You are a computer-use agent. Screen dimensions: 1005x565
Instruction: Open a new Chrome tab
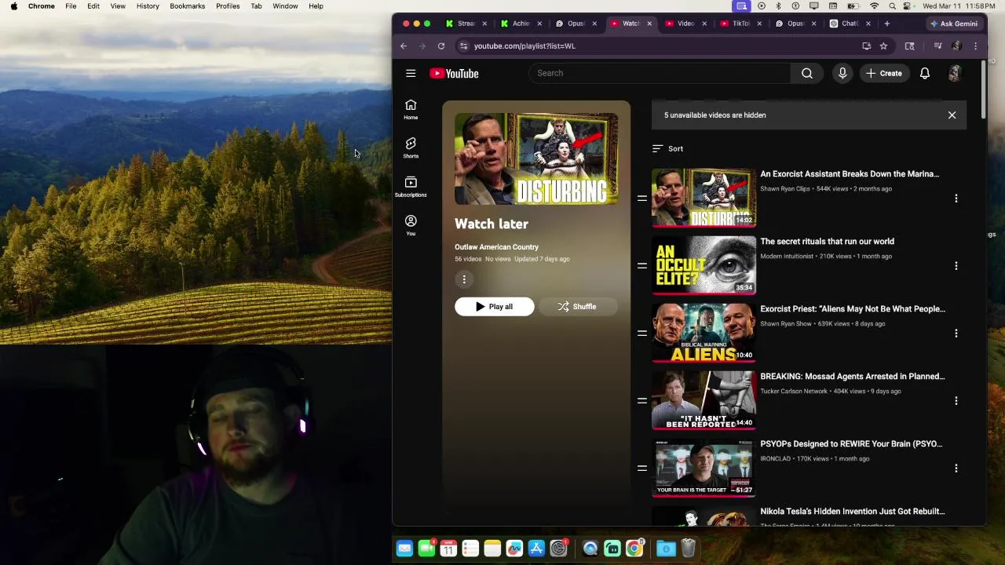(x=886, y=24)
